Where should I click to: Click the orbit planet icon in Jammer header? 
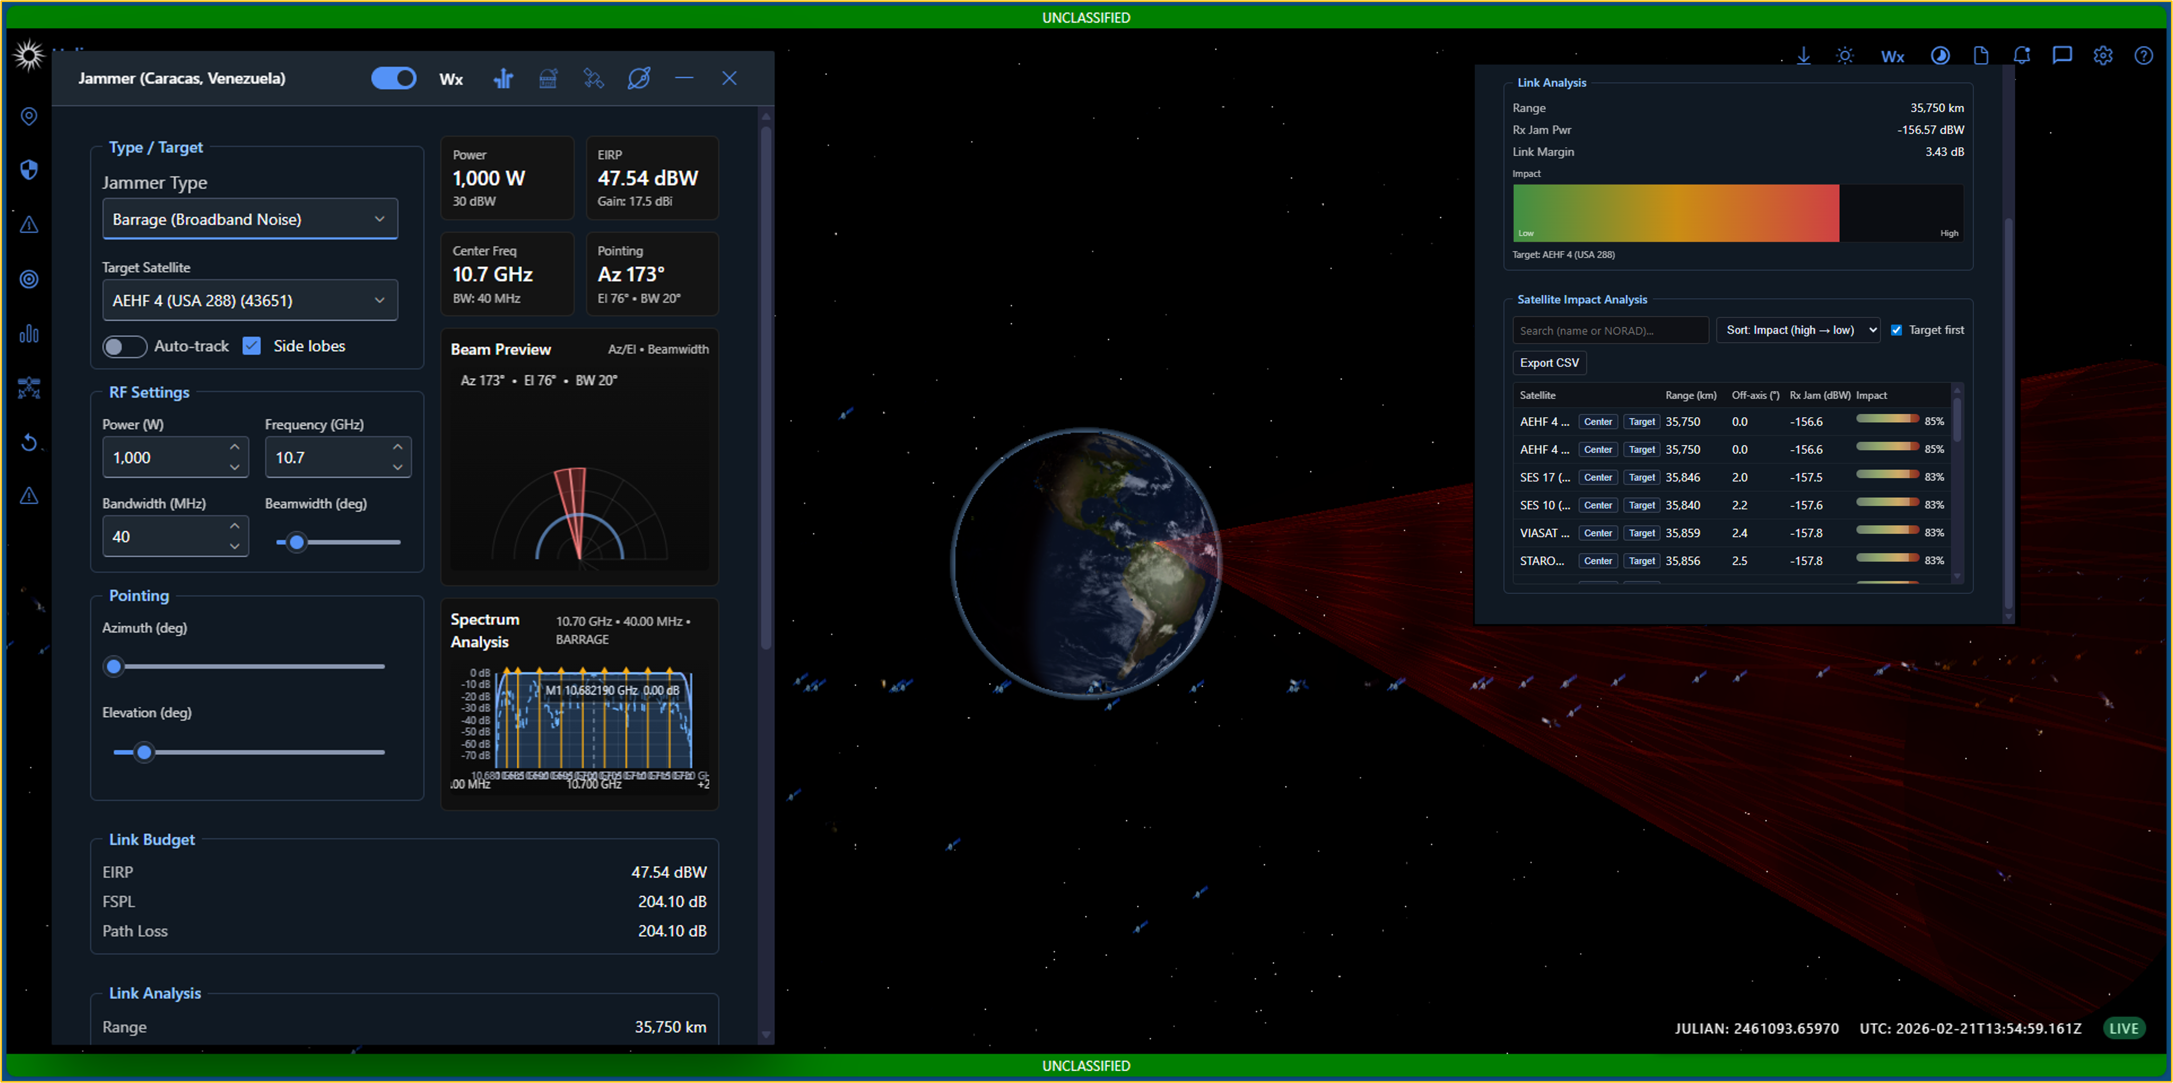point(638,78)
